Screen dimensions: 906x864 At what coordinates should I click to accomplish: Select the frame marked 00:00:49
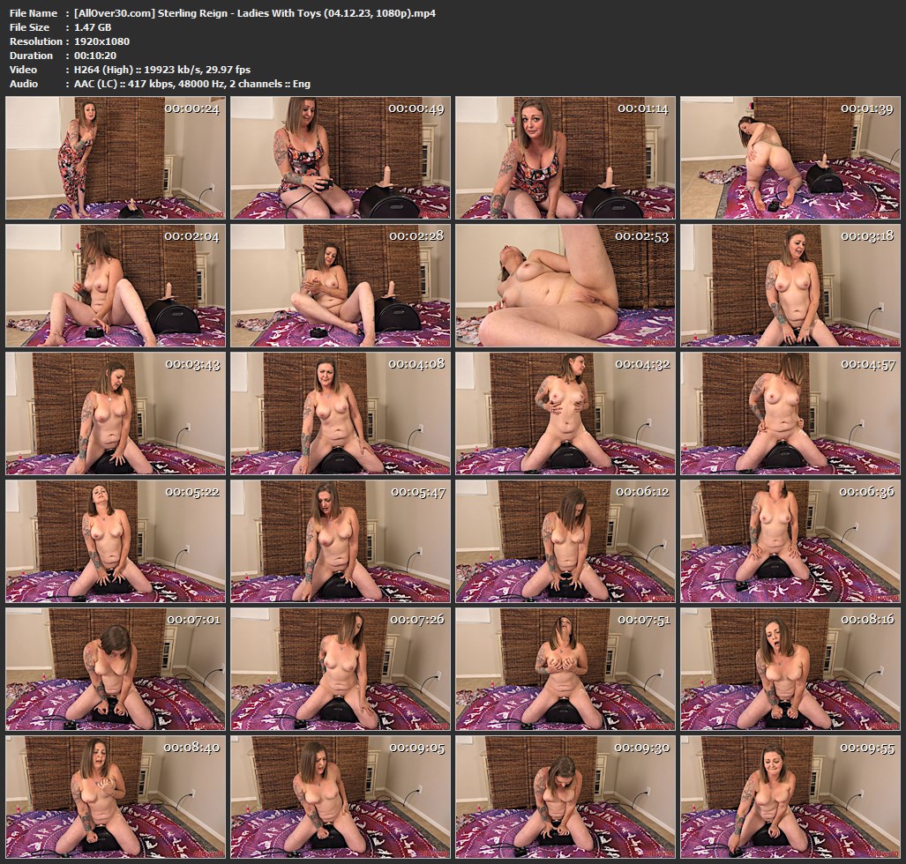341,158
